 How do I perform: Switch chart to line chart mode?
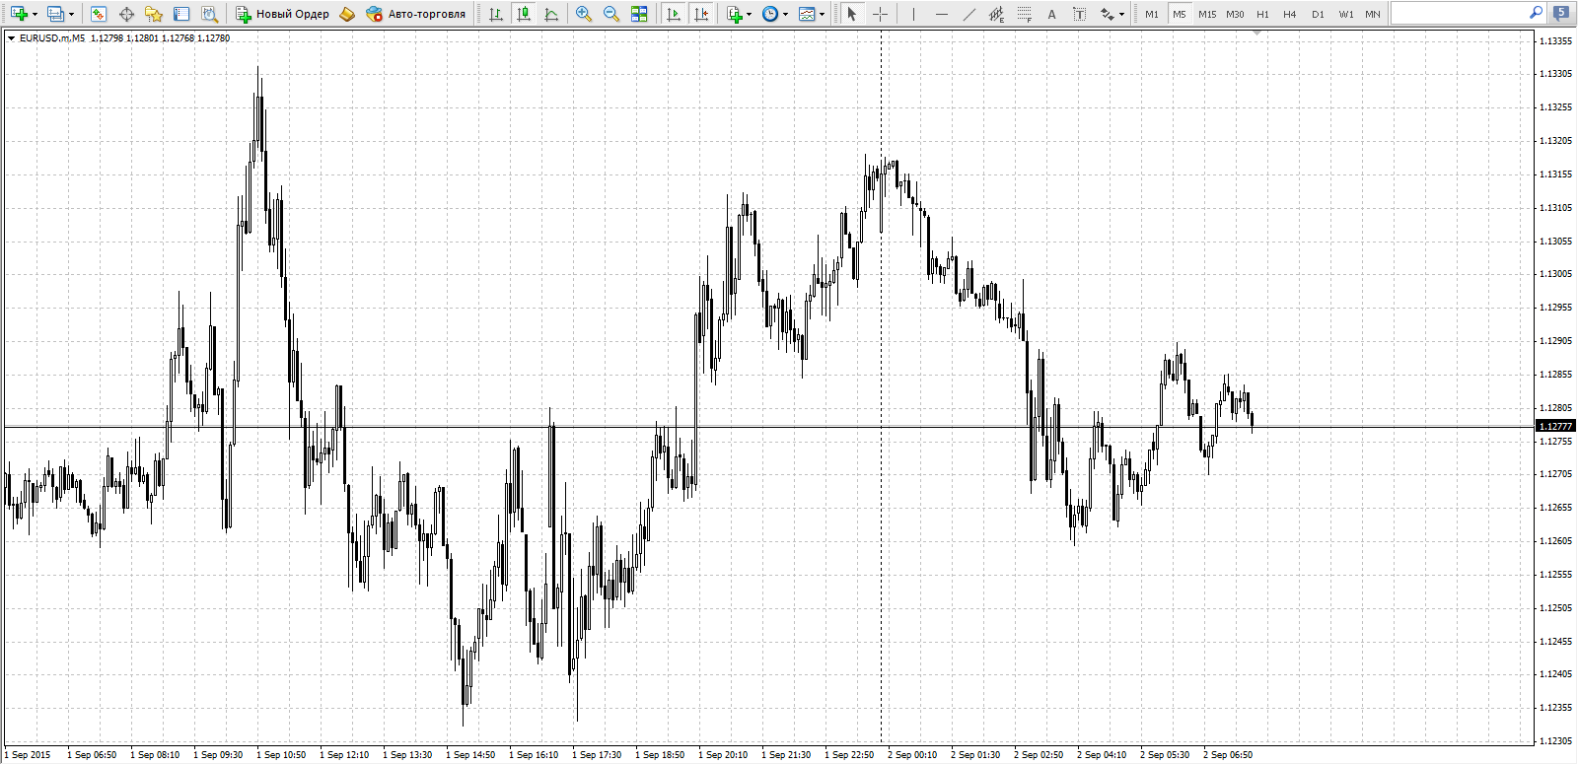click(551, 14)
